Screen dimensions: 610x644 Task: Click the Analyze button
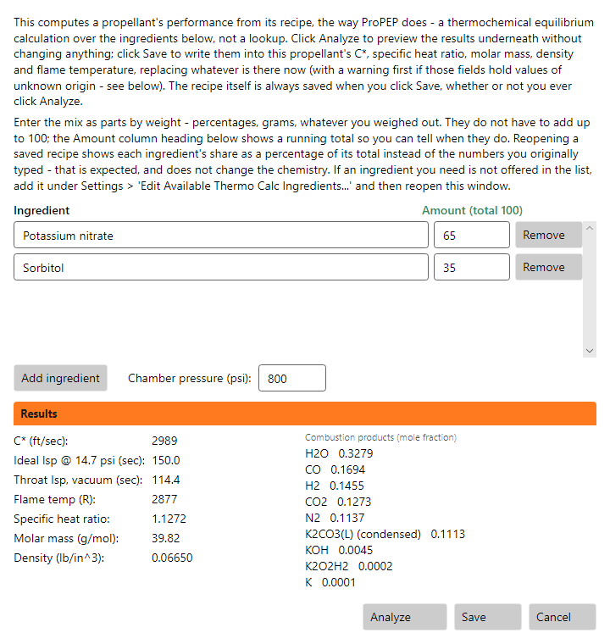405,617
